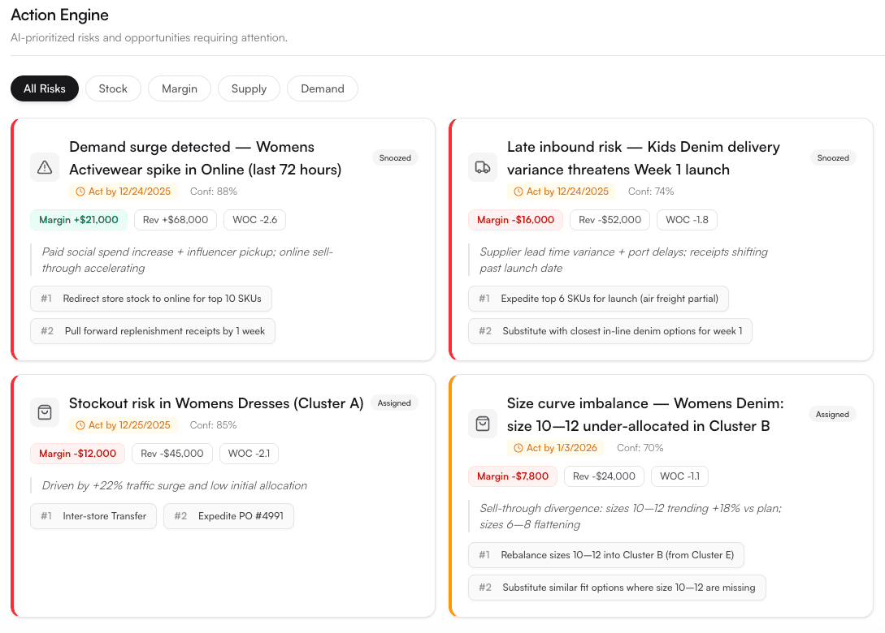
Task: Click Expedite top 6 SKUs for launch action
Action: click(x=599, y=299)
